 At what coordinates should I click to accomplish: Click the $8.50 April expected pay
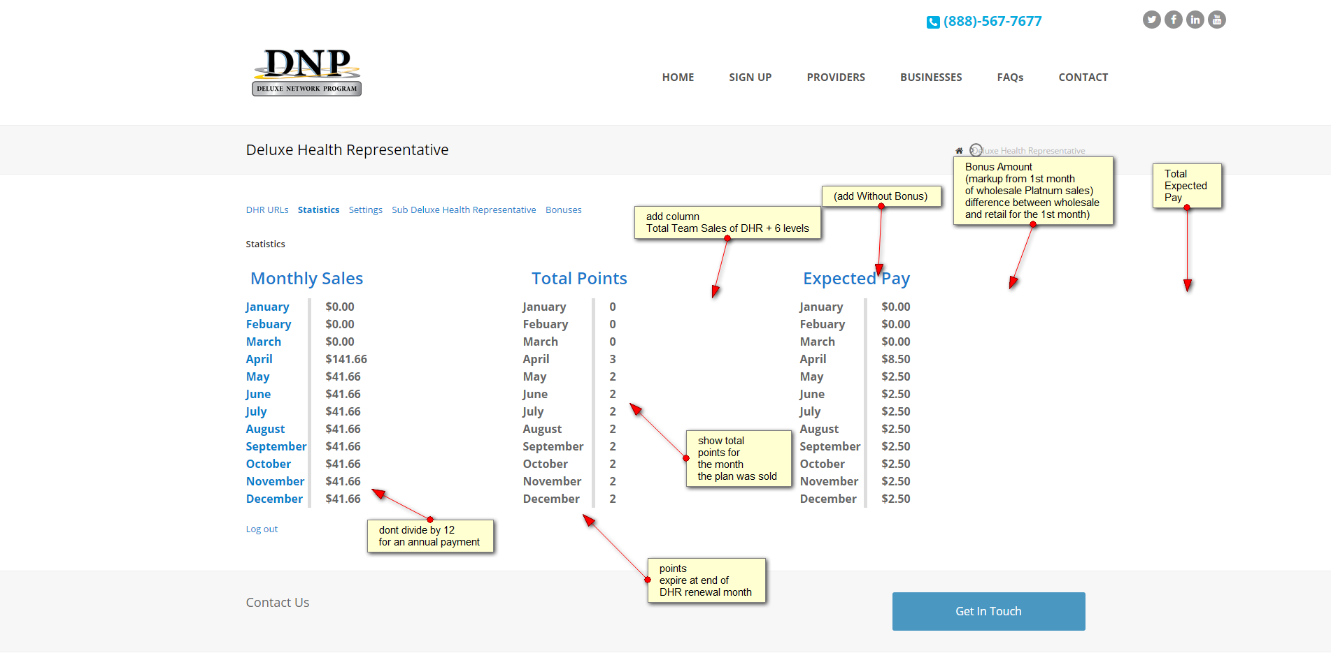[896, 360]
